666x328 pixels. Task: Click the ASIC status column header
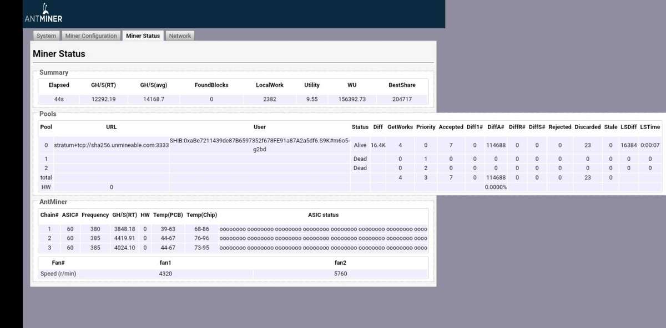(x=323, y=215)
